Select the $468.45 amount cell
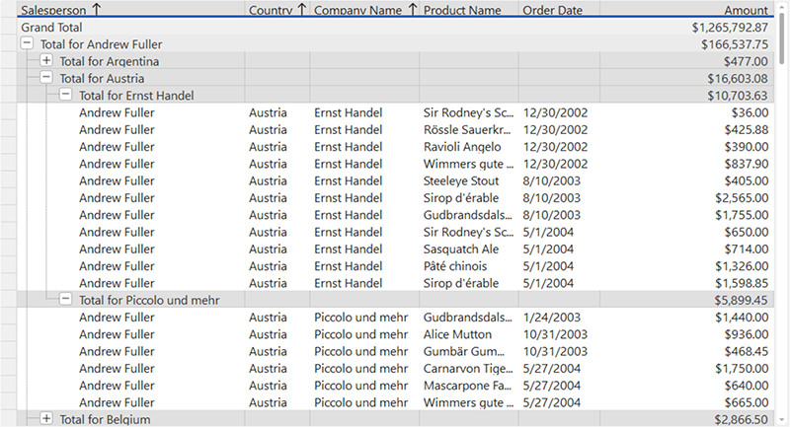 click(x=686, y=351)
